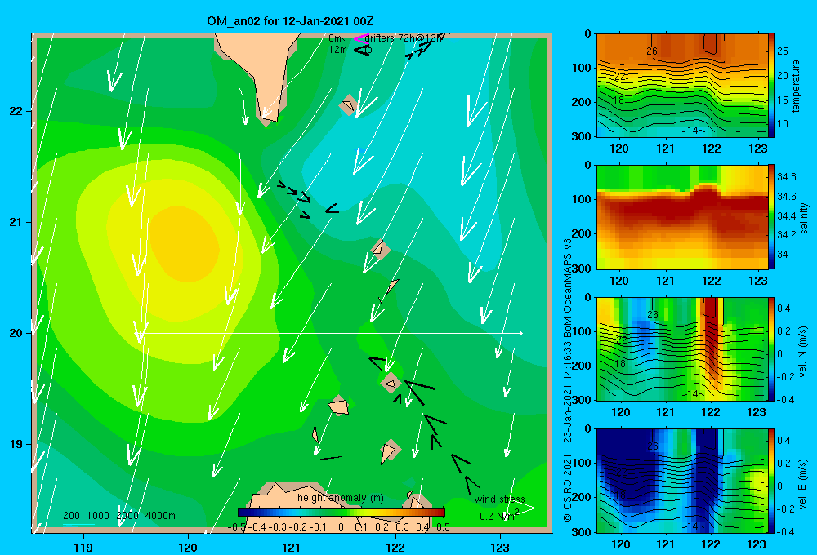Click the '14' isotherm label in temperature panel
The image size is (817, 555).
[691, 130]
